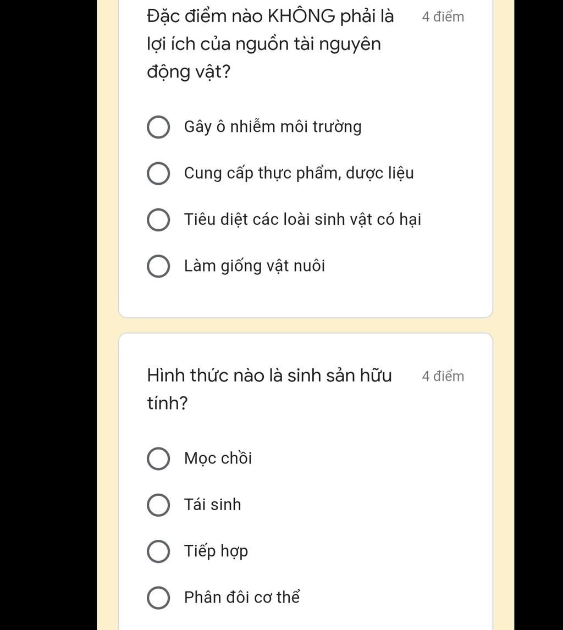The image size is (563, 630).
Task: Select the radio circle for Phân đôi cơ thể
Action: (158, 598)
